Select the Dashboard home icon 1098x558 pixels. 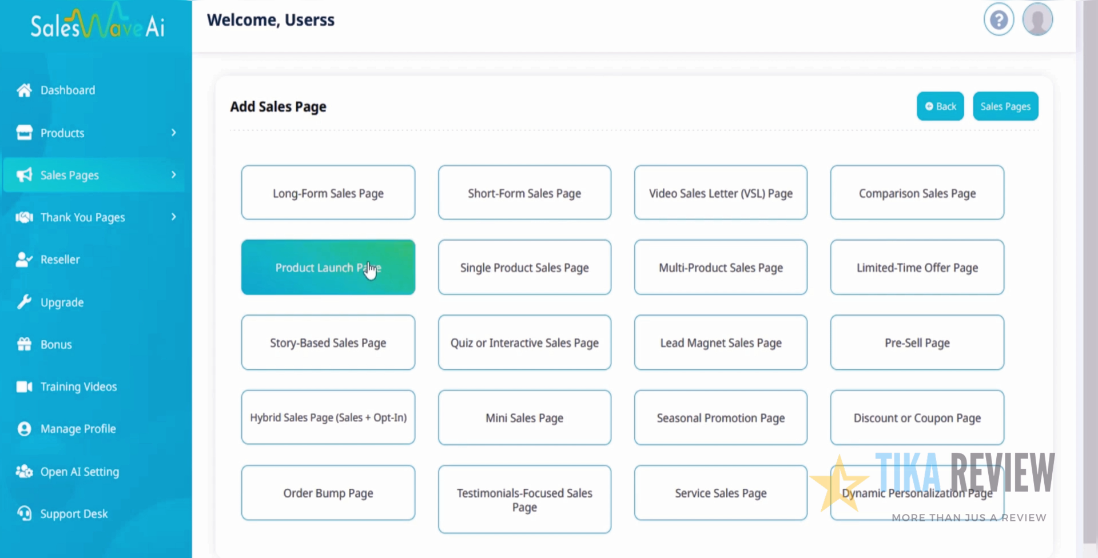tap(23, 90)
